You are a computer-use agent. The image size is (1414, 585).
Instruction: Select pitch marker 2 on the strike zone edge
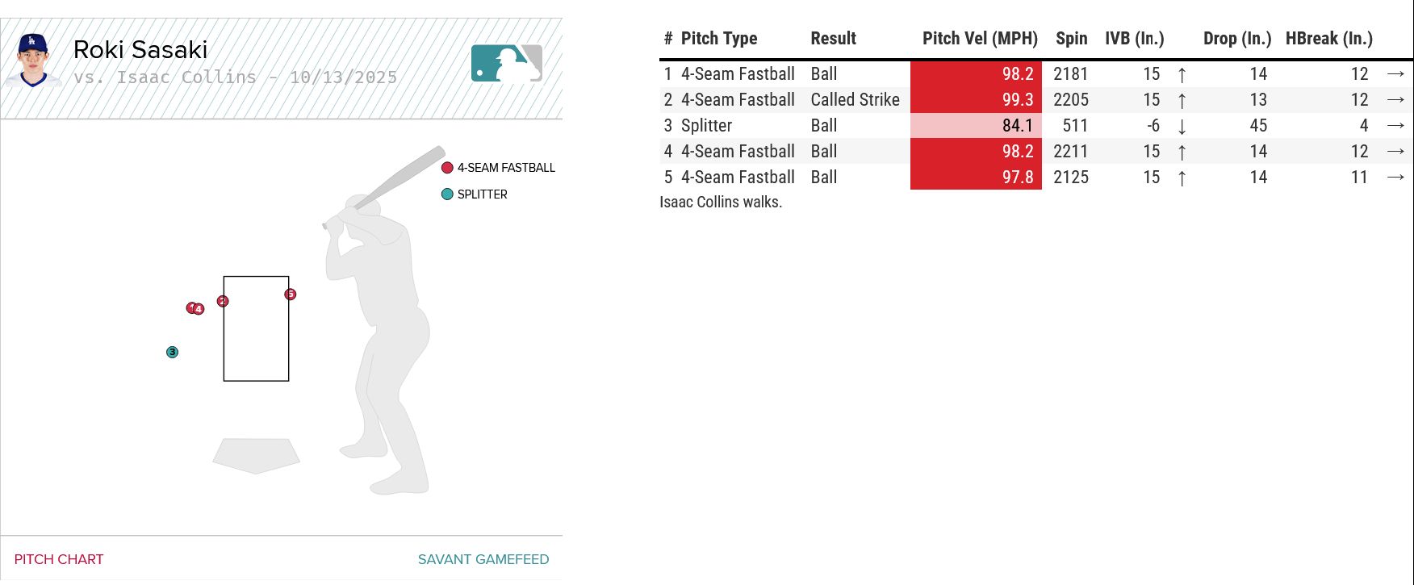[x=223, y=302]
